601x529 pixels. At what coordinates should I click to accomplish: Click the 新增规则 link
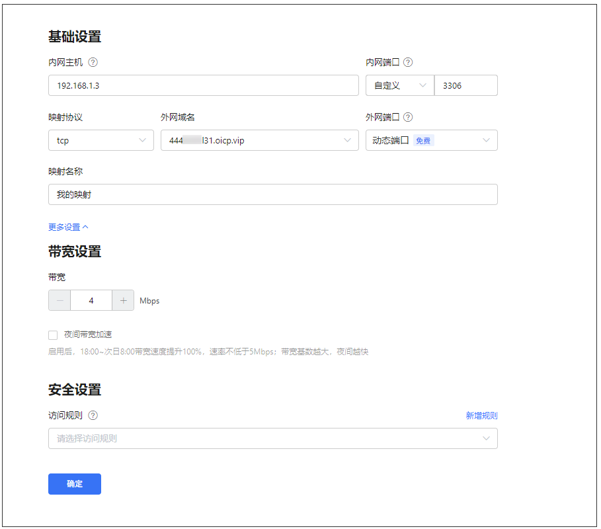481,415
